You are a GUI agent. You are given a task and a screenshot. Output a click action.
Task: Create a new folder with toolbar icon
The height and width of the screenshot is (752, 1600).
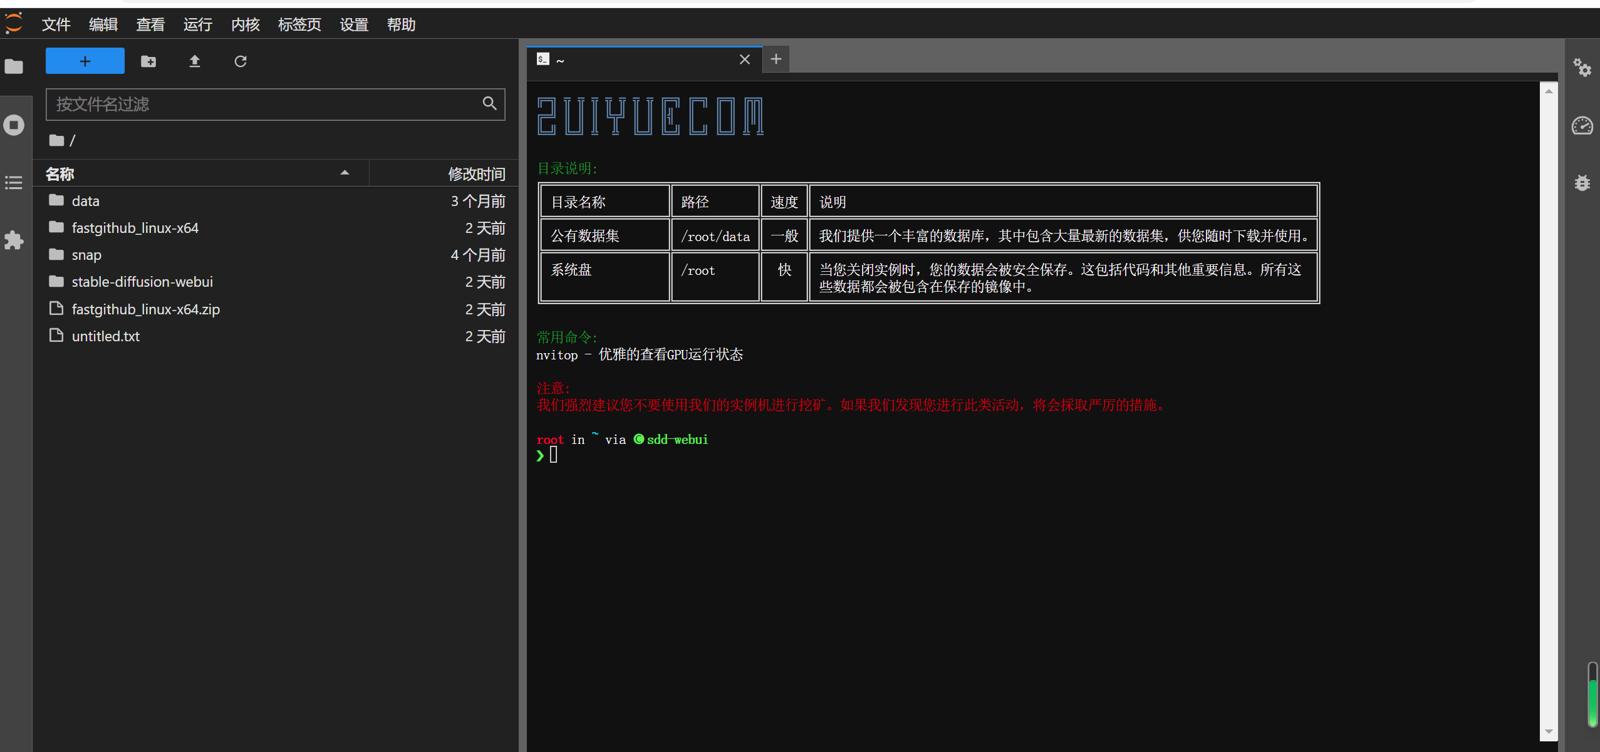tap(148, 61)
